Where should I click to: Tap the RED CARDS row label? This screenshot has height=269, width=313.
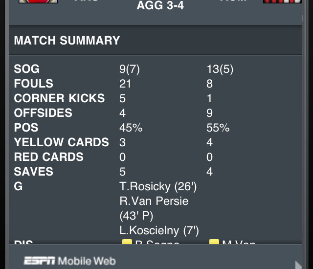coord(48,157)
